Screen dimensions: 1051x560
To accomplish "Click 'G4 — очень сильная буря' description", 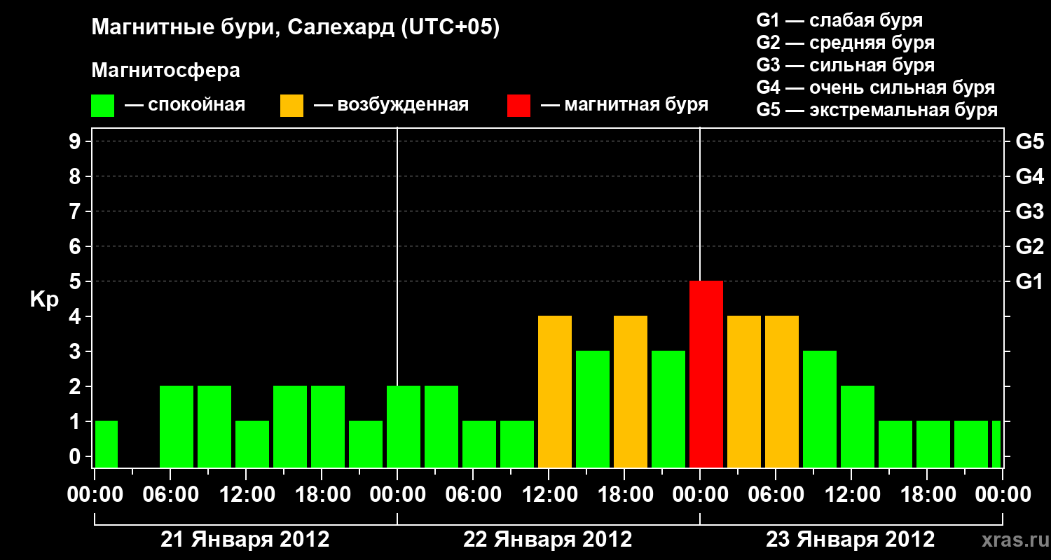I will (x=876, y=87).
